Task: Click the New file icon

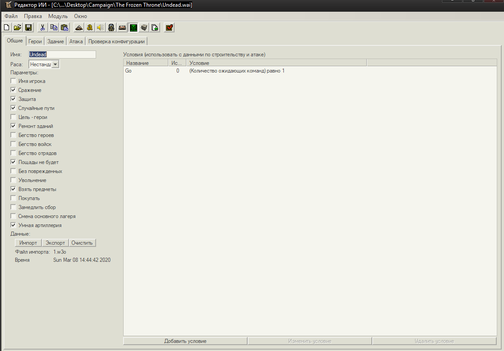Action: pyautogui.click(x=7, y=27)
